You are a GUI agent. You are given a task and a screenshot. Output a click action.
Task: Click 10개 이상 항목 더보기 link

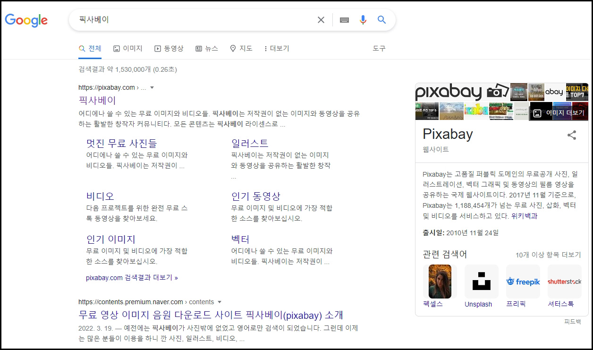[x=548, y=255]
